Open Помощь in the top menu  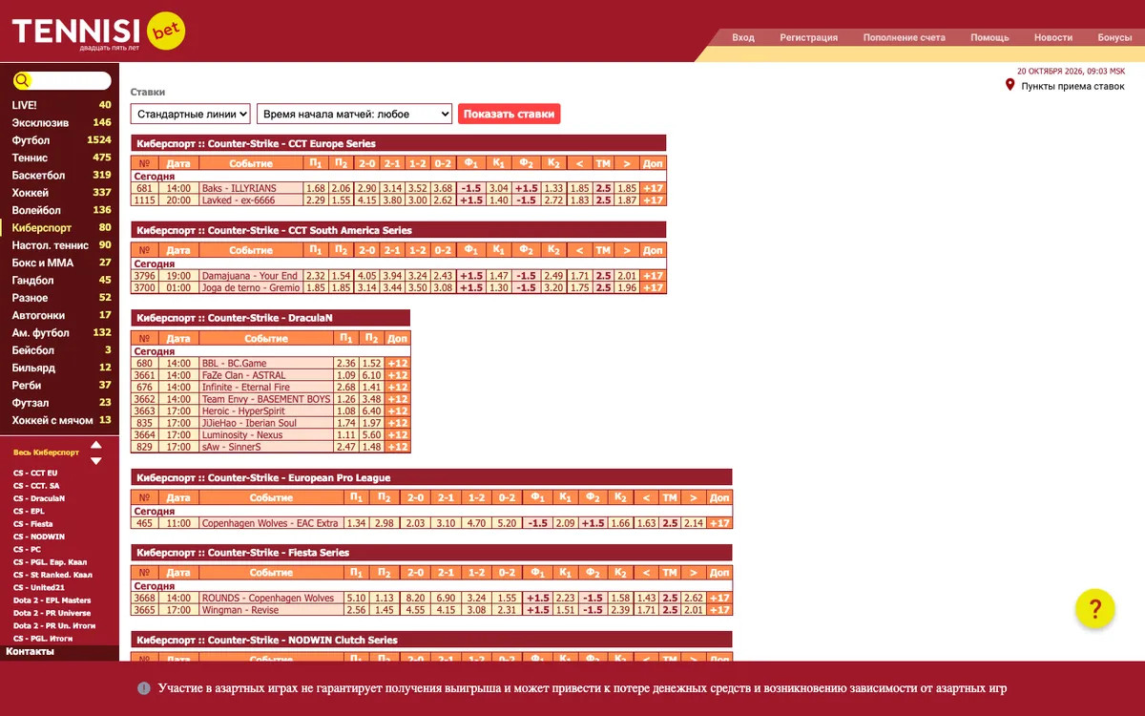tap(990, 37)
